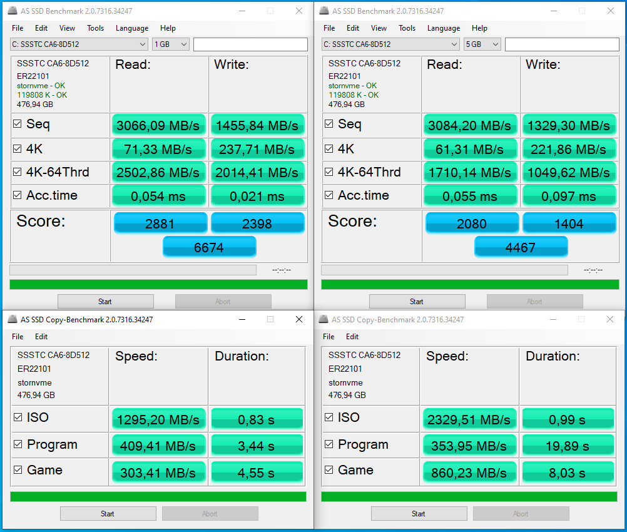Click Start in the right Copy-Benchmark window
The height and width of the screenshot is (532, 627).
pyautogui.click(x=419, y=514)
